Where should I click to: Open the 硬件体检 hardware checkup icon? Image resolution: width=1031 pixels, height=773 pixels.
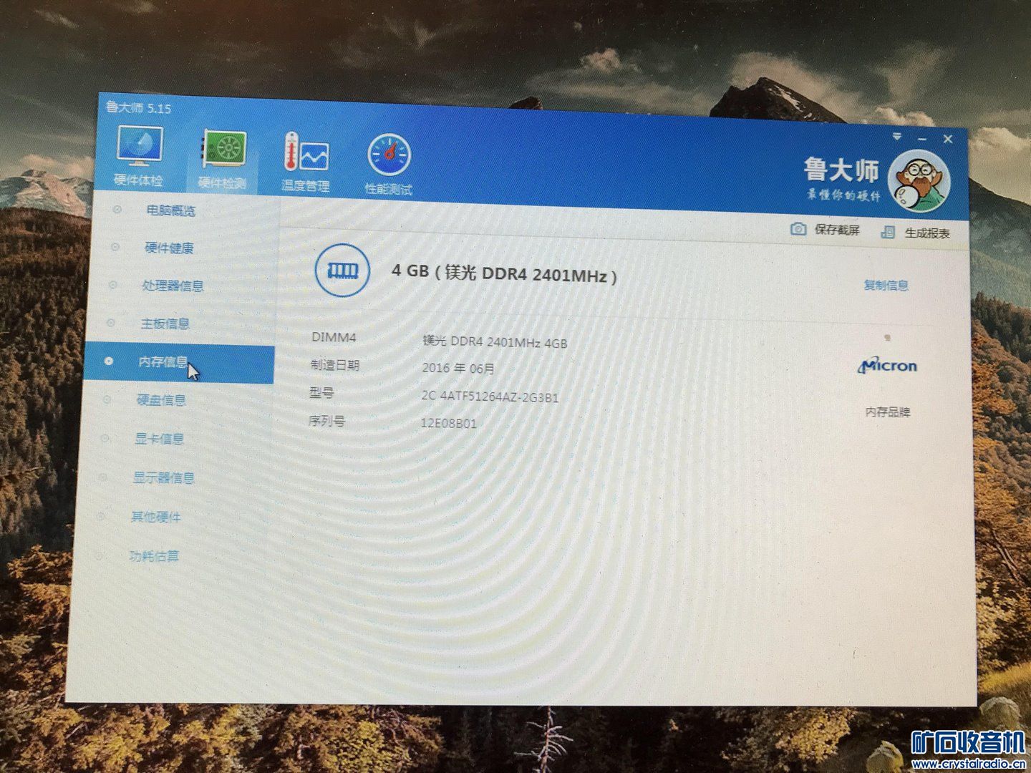[x=140, y=157]
